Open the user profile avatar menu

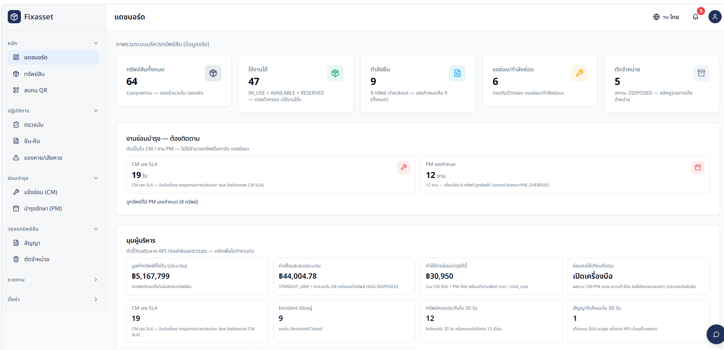(715, 17)
